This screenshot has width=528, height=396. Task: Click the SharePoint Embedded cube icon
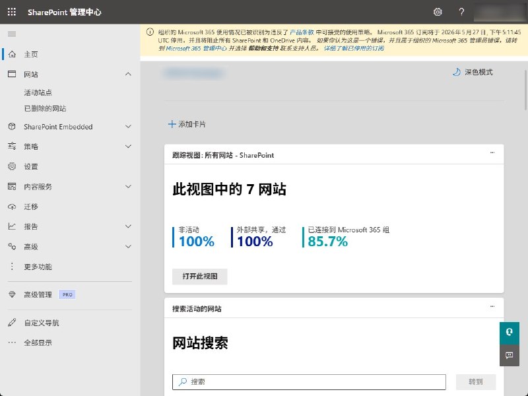pyautogui.click(x=12, y=127)
